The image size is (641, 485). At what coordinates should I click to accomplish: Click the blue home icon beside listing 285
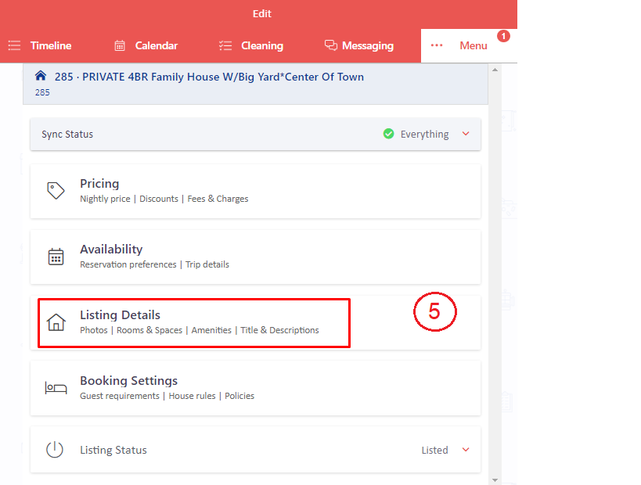[41, 76]
